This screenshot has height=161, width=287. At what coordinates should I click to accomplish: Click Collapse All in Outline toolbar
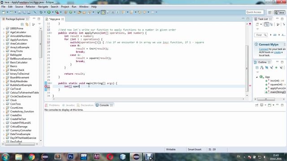[x=257, y=68]
